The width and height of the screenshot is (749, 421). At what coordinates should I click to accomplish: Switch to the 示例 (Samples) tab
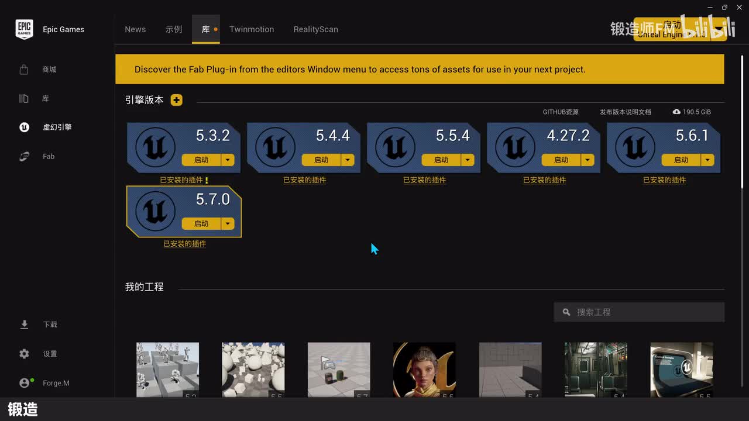(174, 29)
